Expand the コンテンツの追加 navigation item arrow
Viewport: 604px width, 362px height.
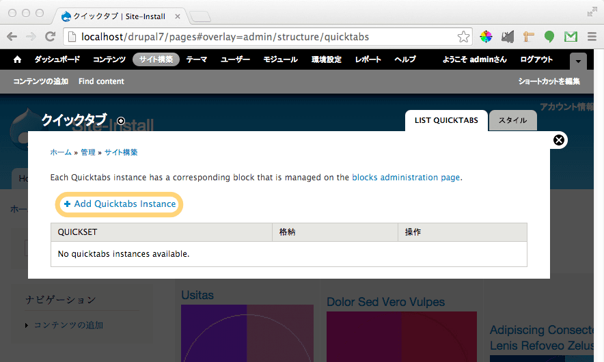tap(27, 325)
